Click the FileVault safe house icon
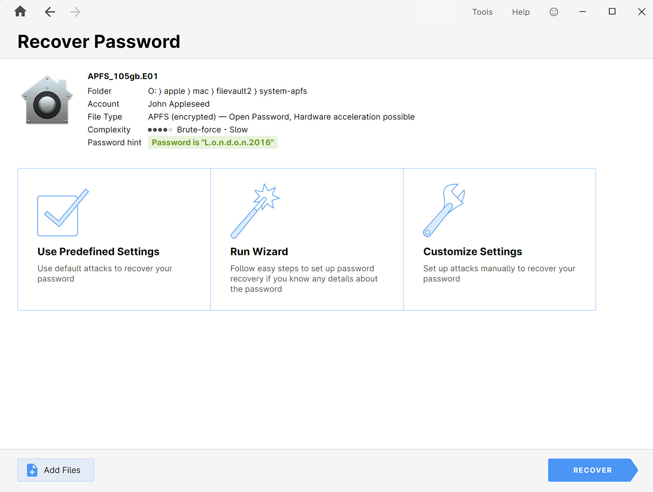The image size is (653, 492). (x=47, y=100)
